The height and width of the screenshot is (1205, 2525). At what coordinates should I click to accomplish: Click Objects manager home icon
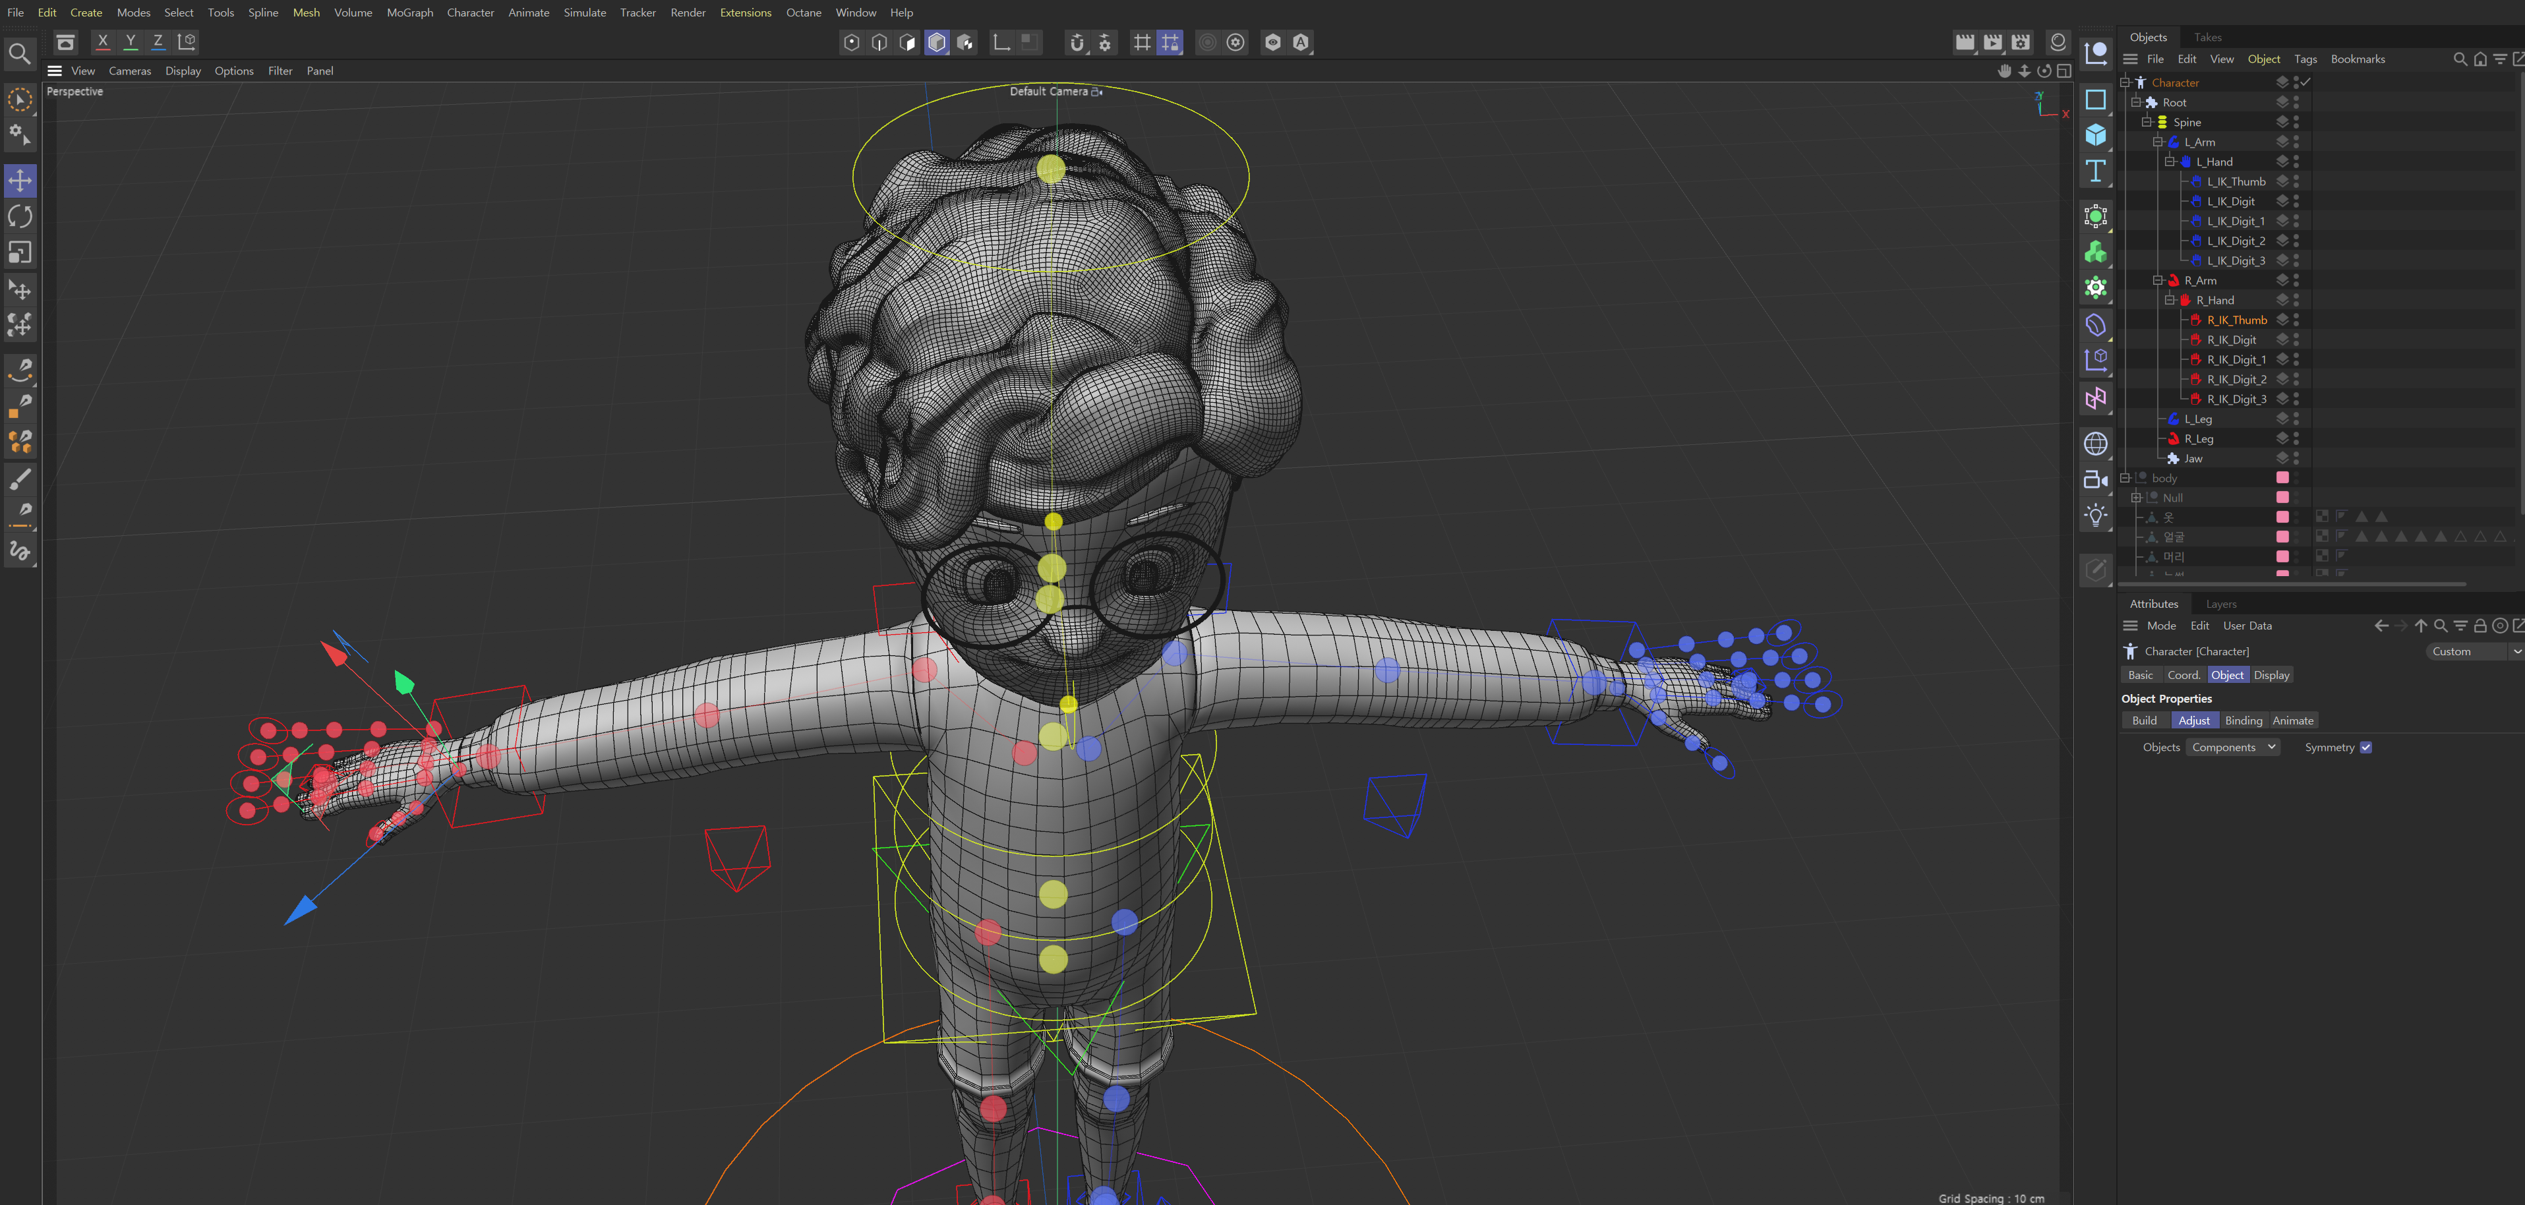(x=2480, y=59)
